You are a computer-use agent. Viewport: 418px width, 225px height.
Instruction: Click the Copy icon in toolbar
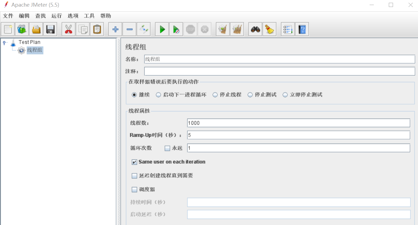pyautogui.click(x=83, y=29)
